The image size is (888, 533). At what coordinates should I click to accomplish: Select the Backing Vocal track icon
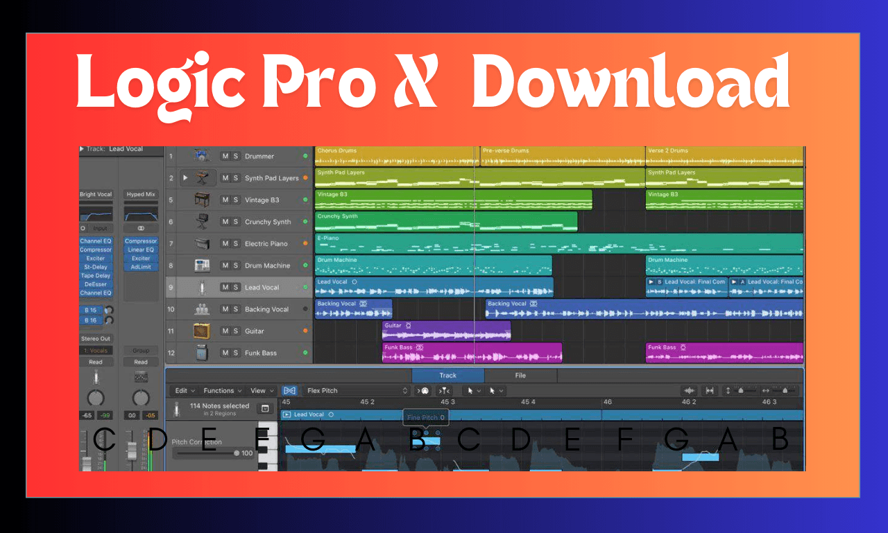coord(201,309)
